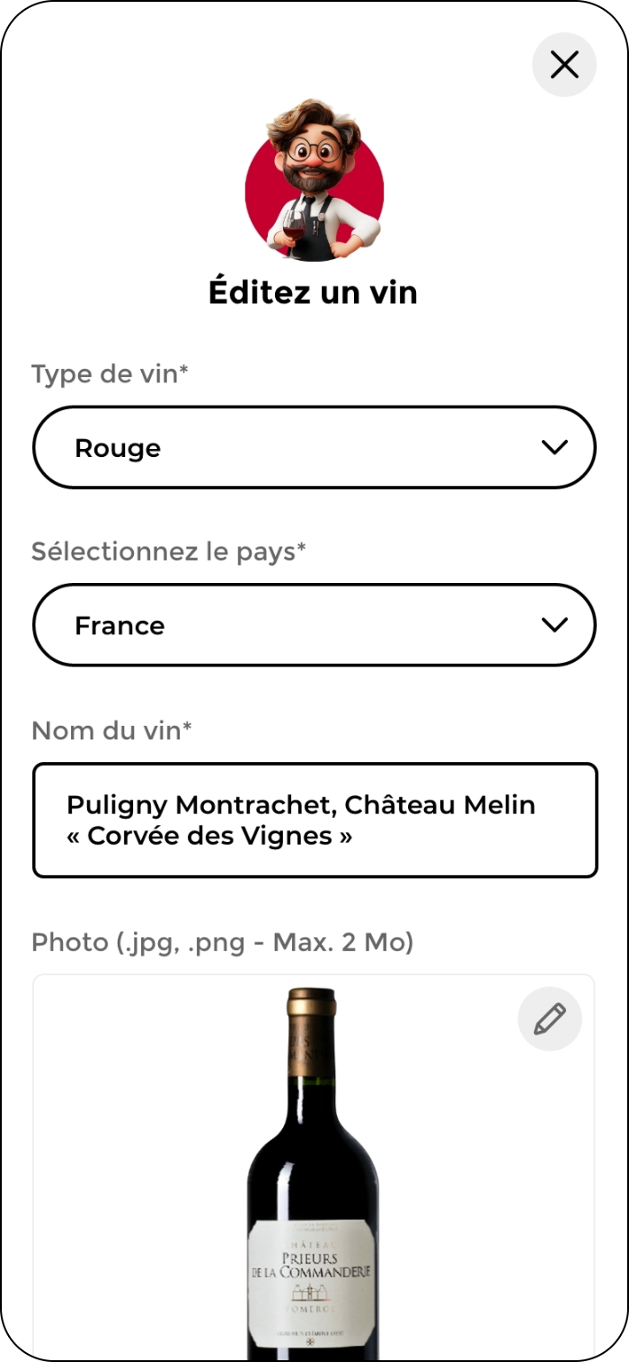629x1362 pixels.
Task: Open the Sélectionnez le pays dropdown
Action: tap(314, 624)
